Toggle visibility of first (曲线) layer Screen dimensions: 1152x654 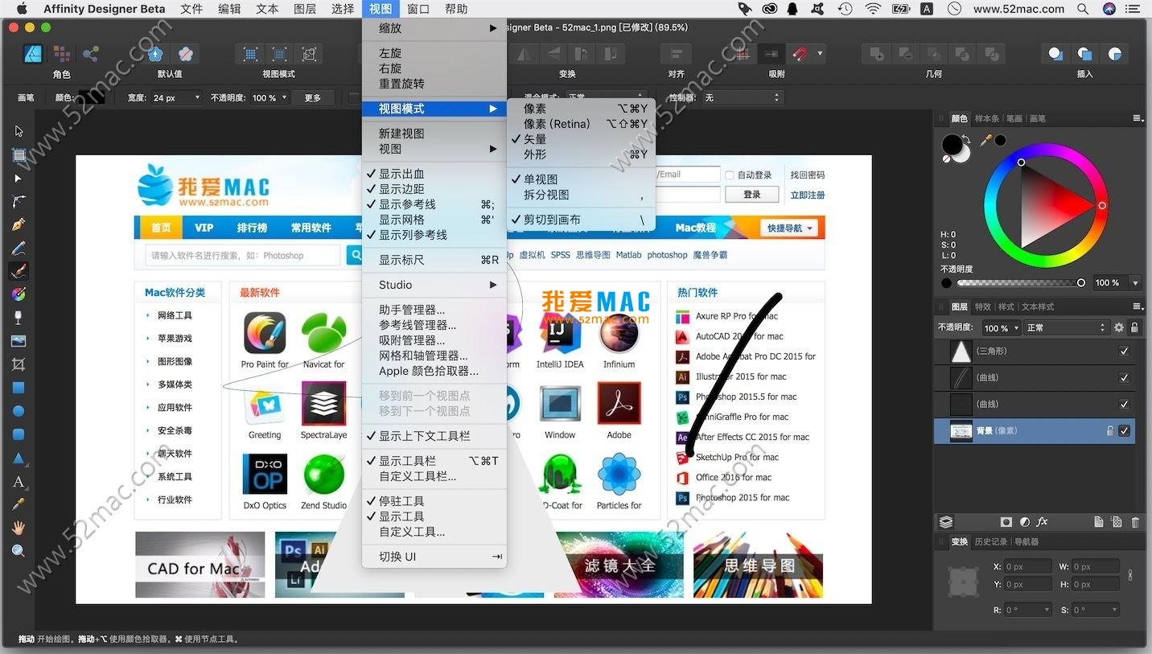click(1124, 377)
